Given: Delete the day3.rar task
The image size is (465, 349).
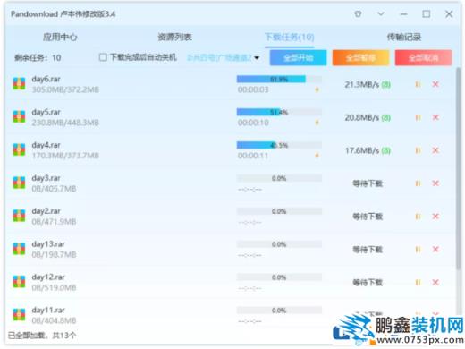Looking at the screenshot, I should [435, 183].
